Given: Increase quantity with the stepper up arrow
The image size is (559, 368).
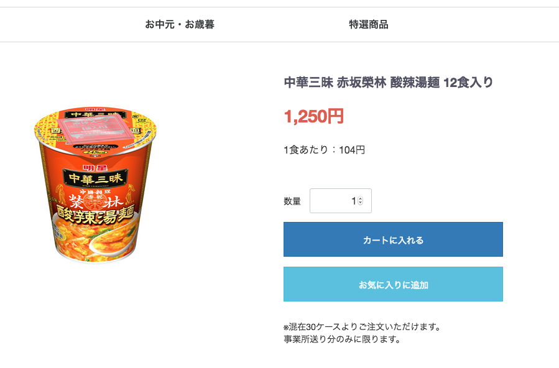Looking at the screenshot, I should 361,198.
